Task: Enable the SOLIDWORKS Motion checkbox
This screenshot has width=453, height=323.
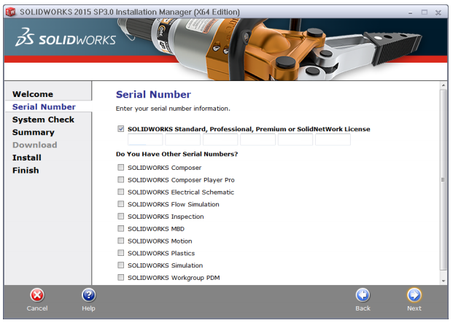Action: coord(121,241)
